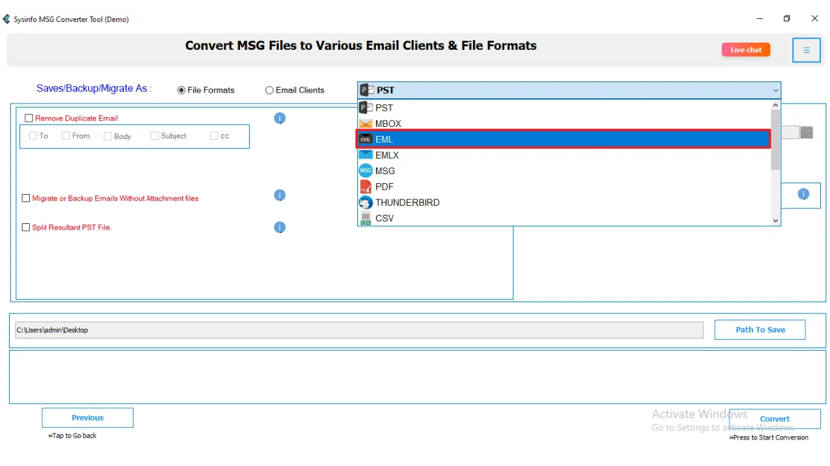Tick the To checkbox
Image resolution: width=830 pixels, height=466 pixels.
(33, 136)
